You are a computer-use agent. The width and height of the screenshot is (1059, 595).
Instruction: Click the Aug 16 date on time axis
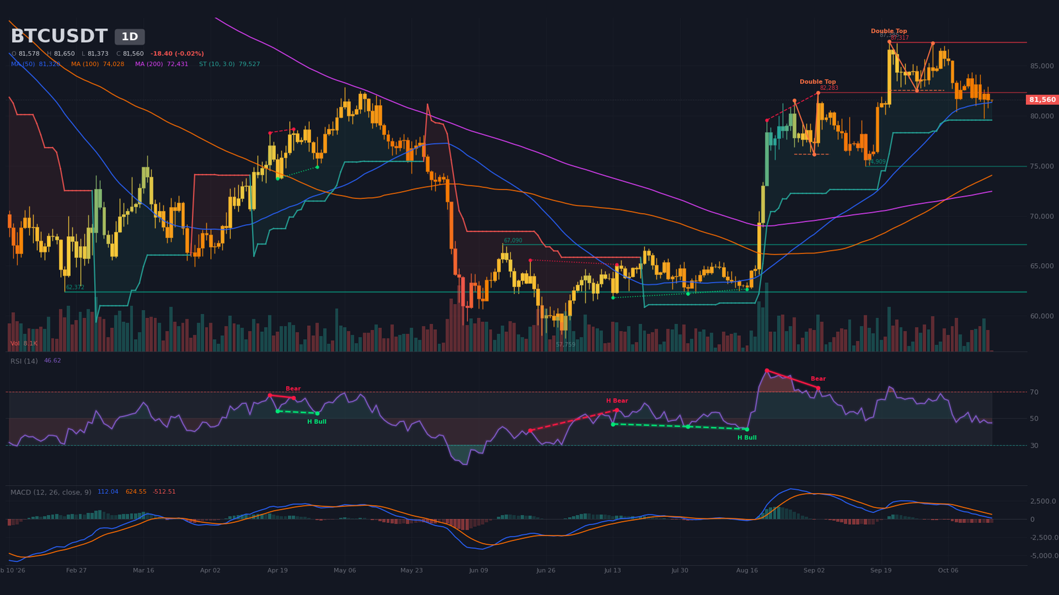[747, 570]
